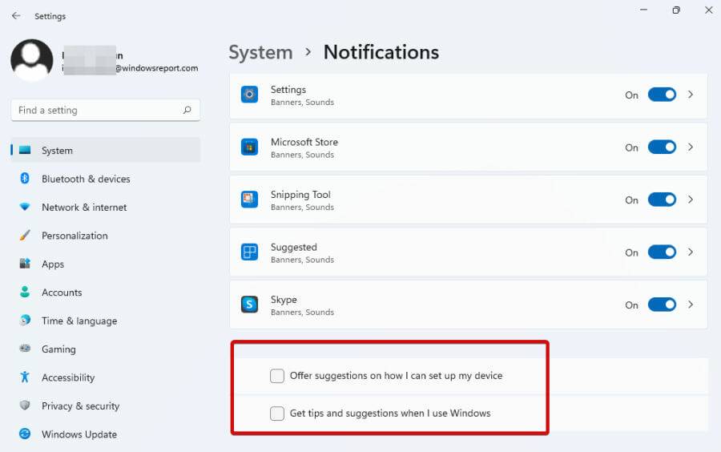The height and width of the screenshot is (452, 721).
Task: Click the Accessibility figure icon
Action: 25,377
